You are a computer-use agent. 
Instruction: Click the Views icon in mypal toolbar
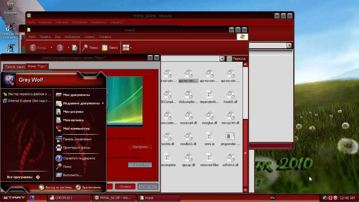tap(126, 48)
